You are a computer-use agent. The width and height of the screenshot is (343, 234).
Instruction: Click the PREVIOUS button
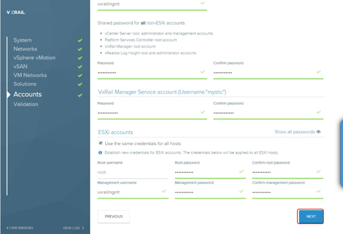coord(114,216)
